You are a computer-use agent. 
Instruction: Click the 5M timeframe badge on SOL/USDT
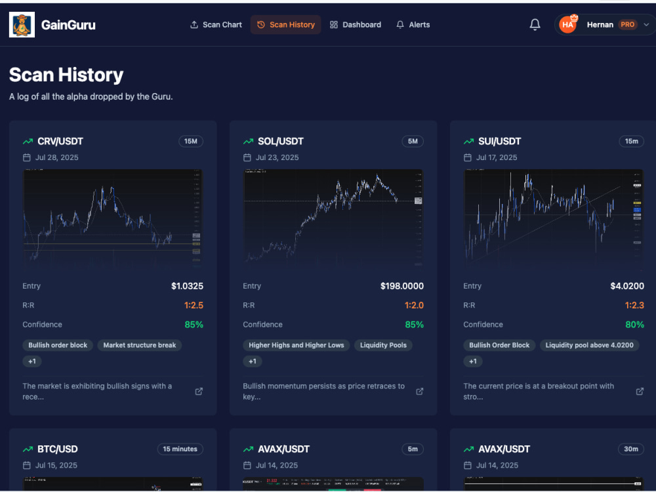pos(413,142)
